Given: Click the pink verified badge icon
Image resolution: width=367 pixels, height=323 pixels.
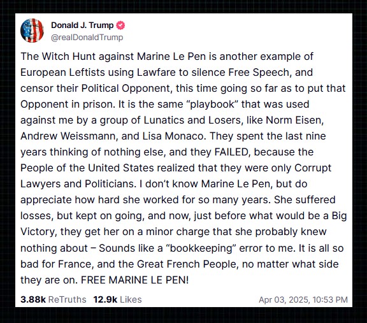Looking at the screenshot, I should [x=120, y=25].
